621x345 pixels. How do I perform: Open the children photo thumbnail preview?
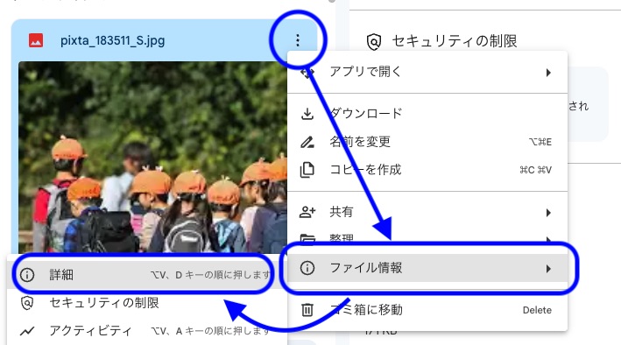153,157
